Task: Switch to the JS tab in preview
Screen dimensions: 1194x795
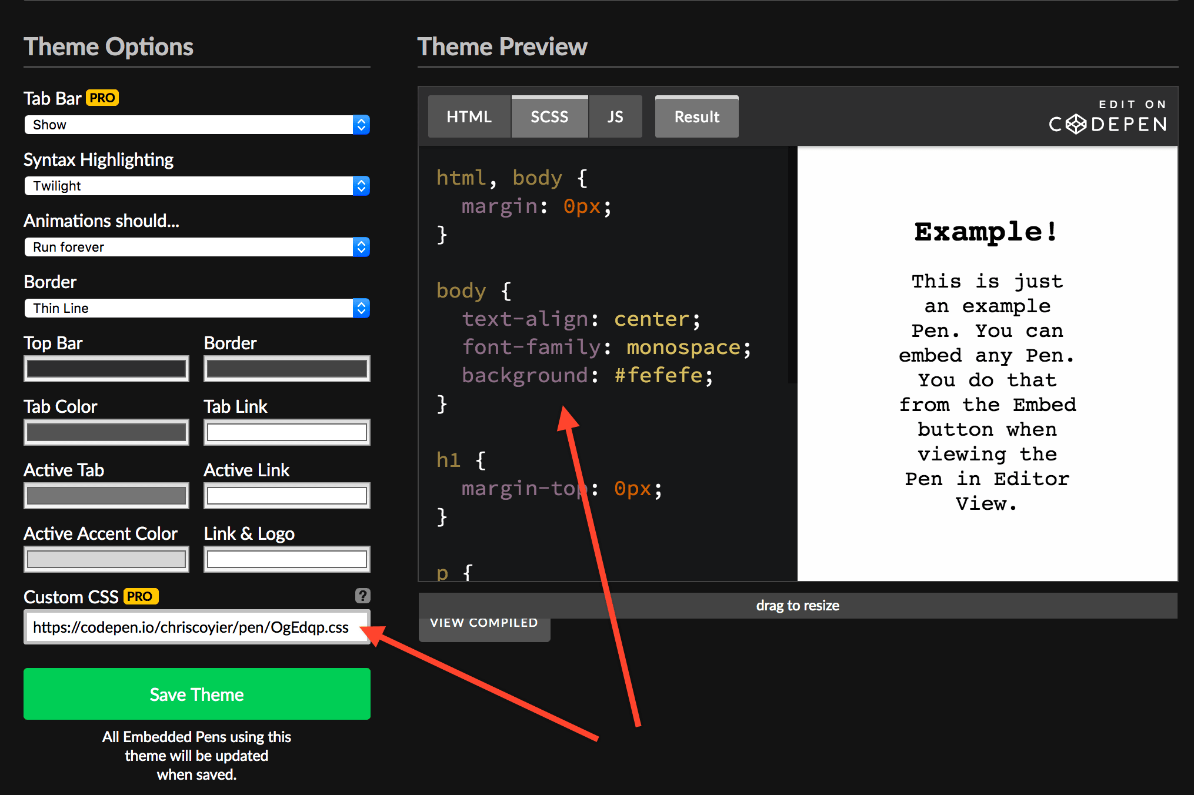Action: [615, 116]
